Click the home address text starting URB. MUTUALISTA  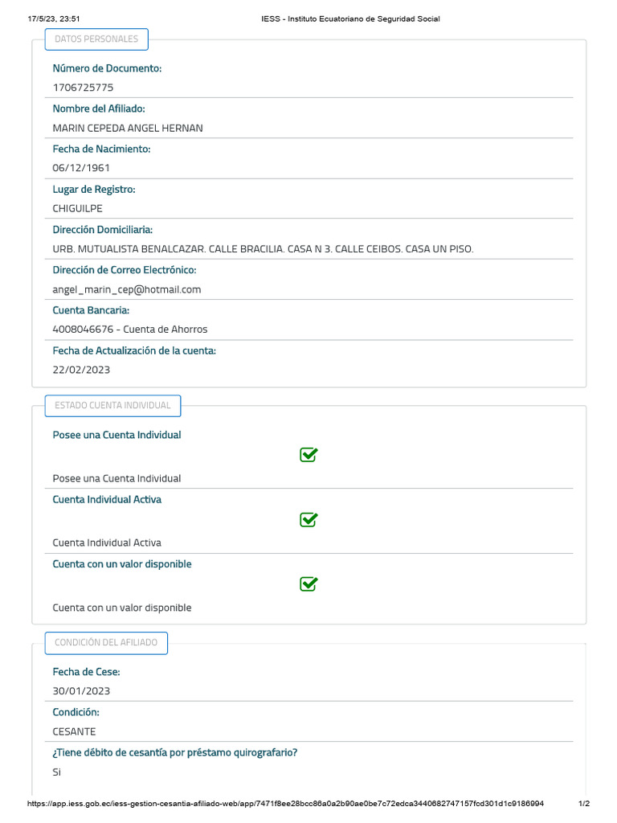pos(263,249)
